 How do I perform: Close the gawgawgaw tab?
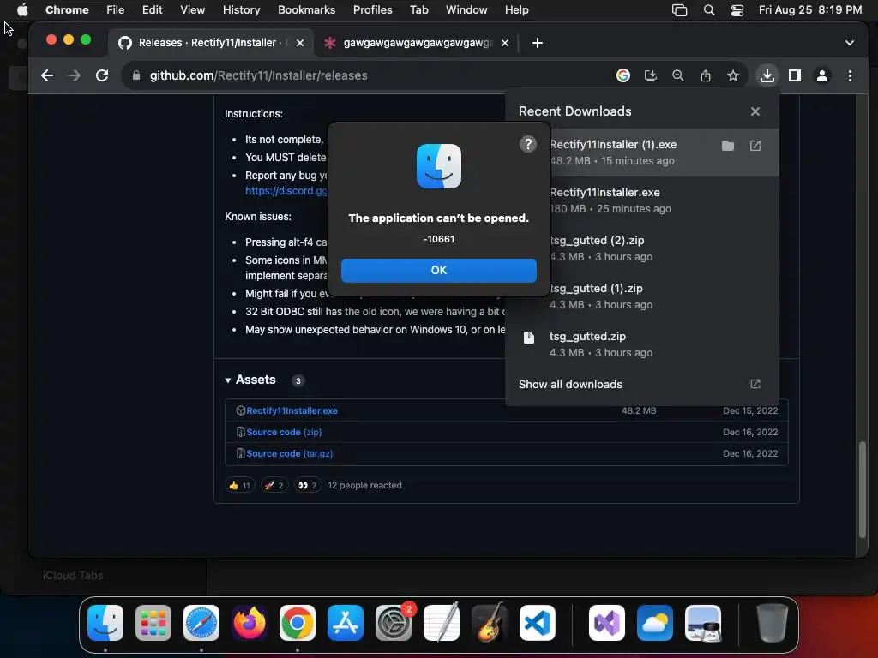tap(504, 43)
